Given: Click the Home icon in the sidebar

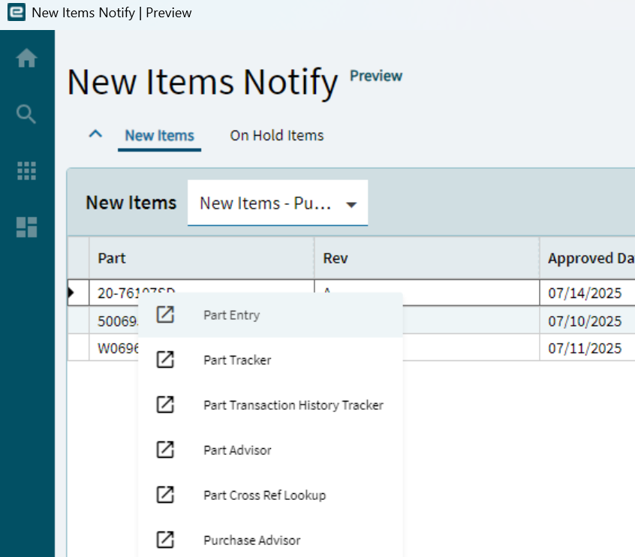Looking at the screenshot, I should [x=26, y=57].
